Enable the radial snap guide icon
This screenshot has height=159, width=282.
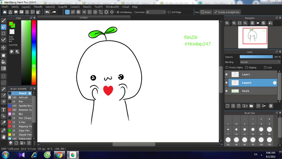click(89, 12)
